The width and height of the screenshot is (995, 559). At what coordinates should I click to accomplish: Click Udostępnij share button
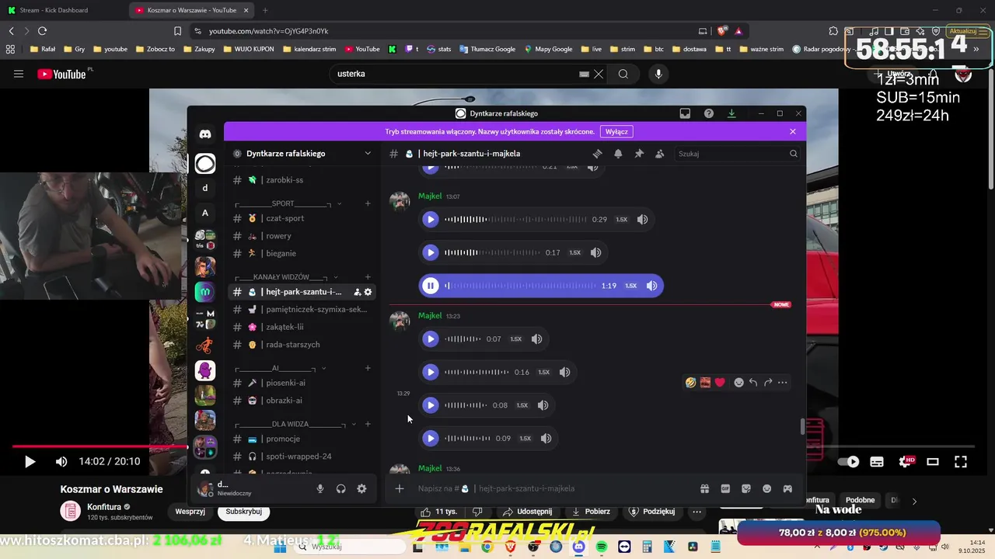(x=527, y=512)
